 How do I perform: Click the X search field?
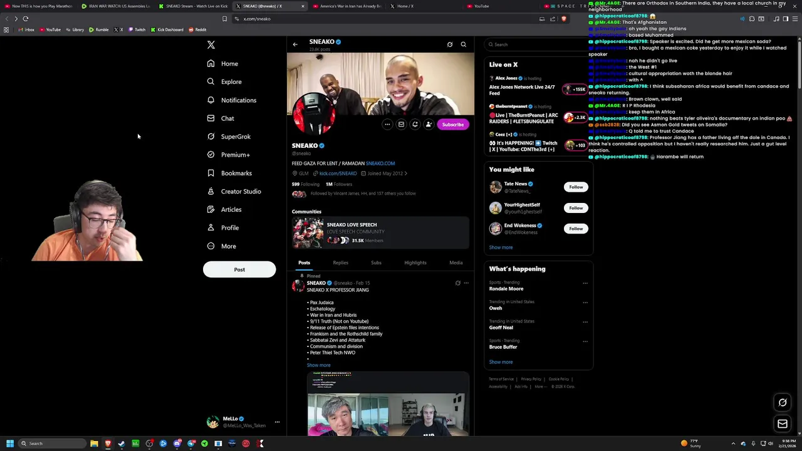(x=538, y=44)
